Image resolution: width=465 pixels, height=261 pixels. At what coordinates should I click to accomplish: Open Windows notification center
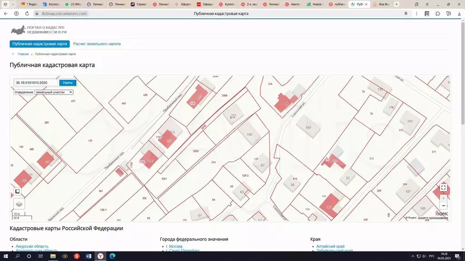pyautogui.click(x=458, y=256)
